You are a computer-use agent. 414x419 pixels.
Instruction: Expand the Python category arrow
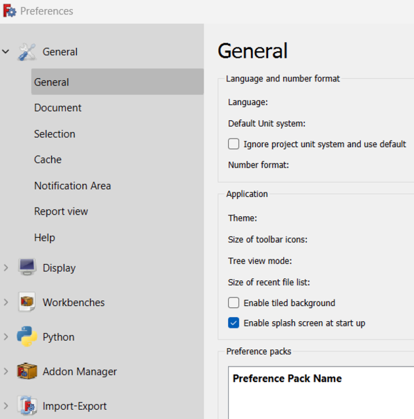[6, 337]
